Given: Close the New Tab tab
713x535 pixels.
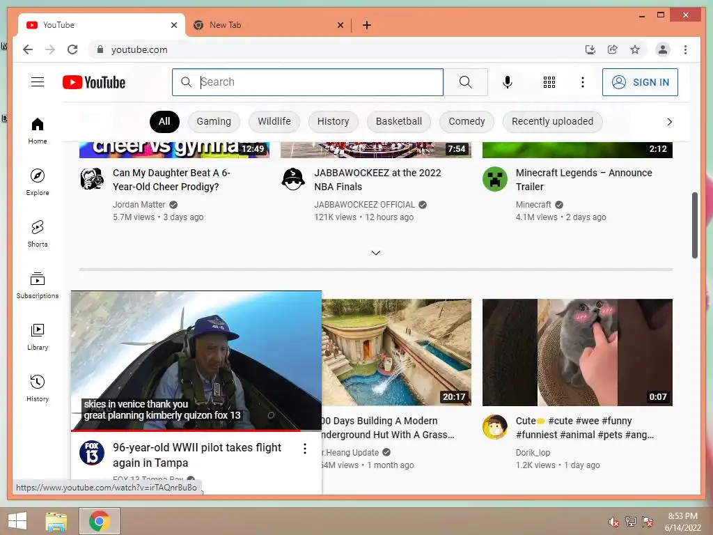Looking at the screenshot, I should [x=340, y=25].
